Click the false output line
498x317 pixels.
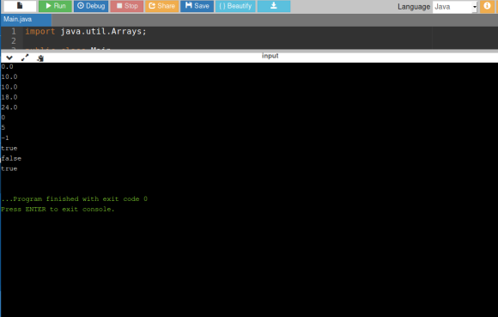(x=11, y=158)
